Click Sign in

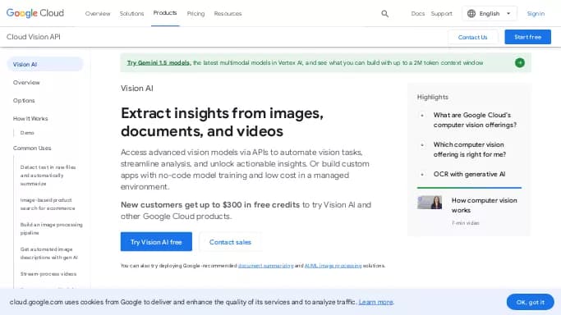(x=536, y=14)
